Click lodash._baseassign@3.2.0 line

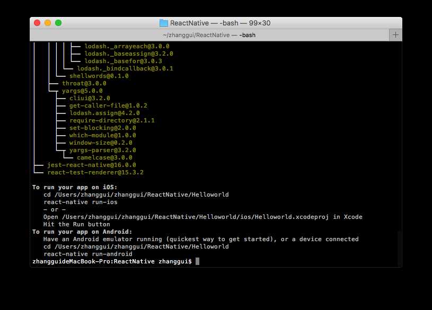click(129, 54)
